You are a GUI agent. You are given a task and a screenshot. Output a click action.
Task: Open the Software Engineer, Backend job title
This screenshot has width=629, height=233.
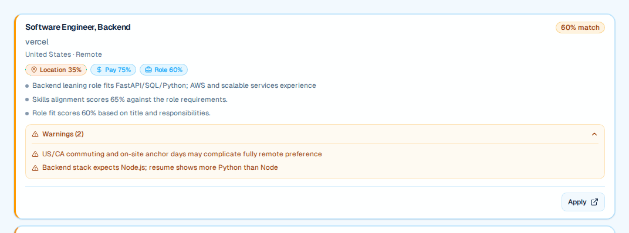pyautogui.click(x=78, y=28)
